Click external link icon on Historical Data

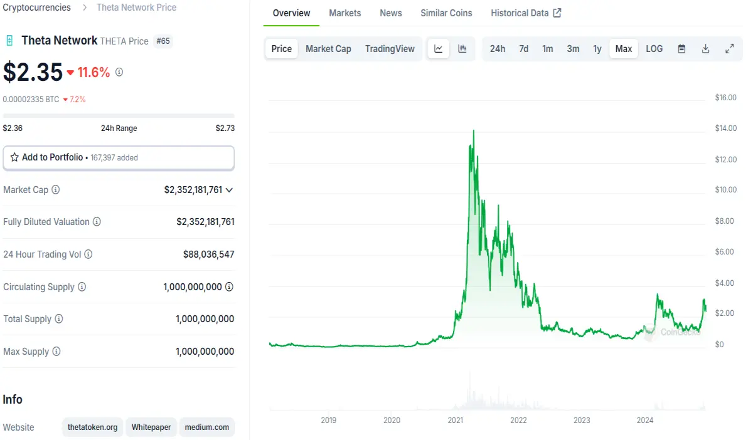[x=557, y=13]
